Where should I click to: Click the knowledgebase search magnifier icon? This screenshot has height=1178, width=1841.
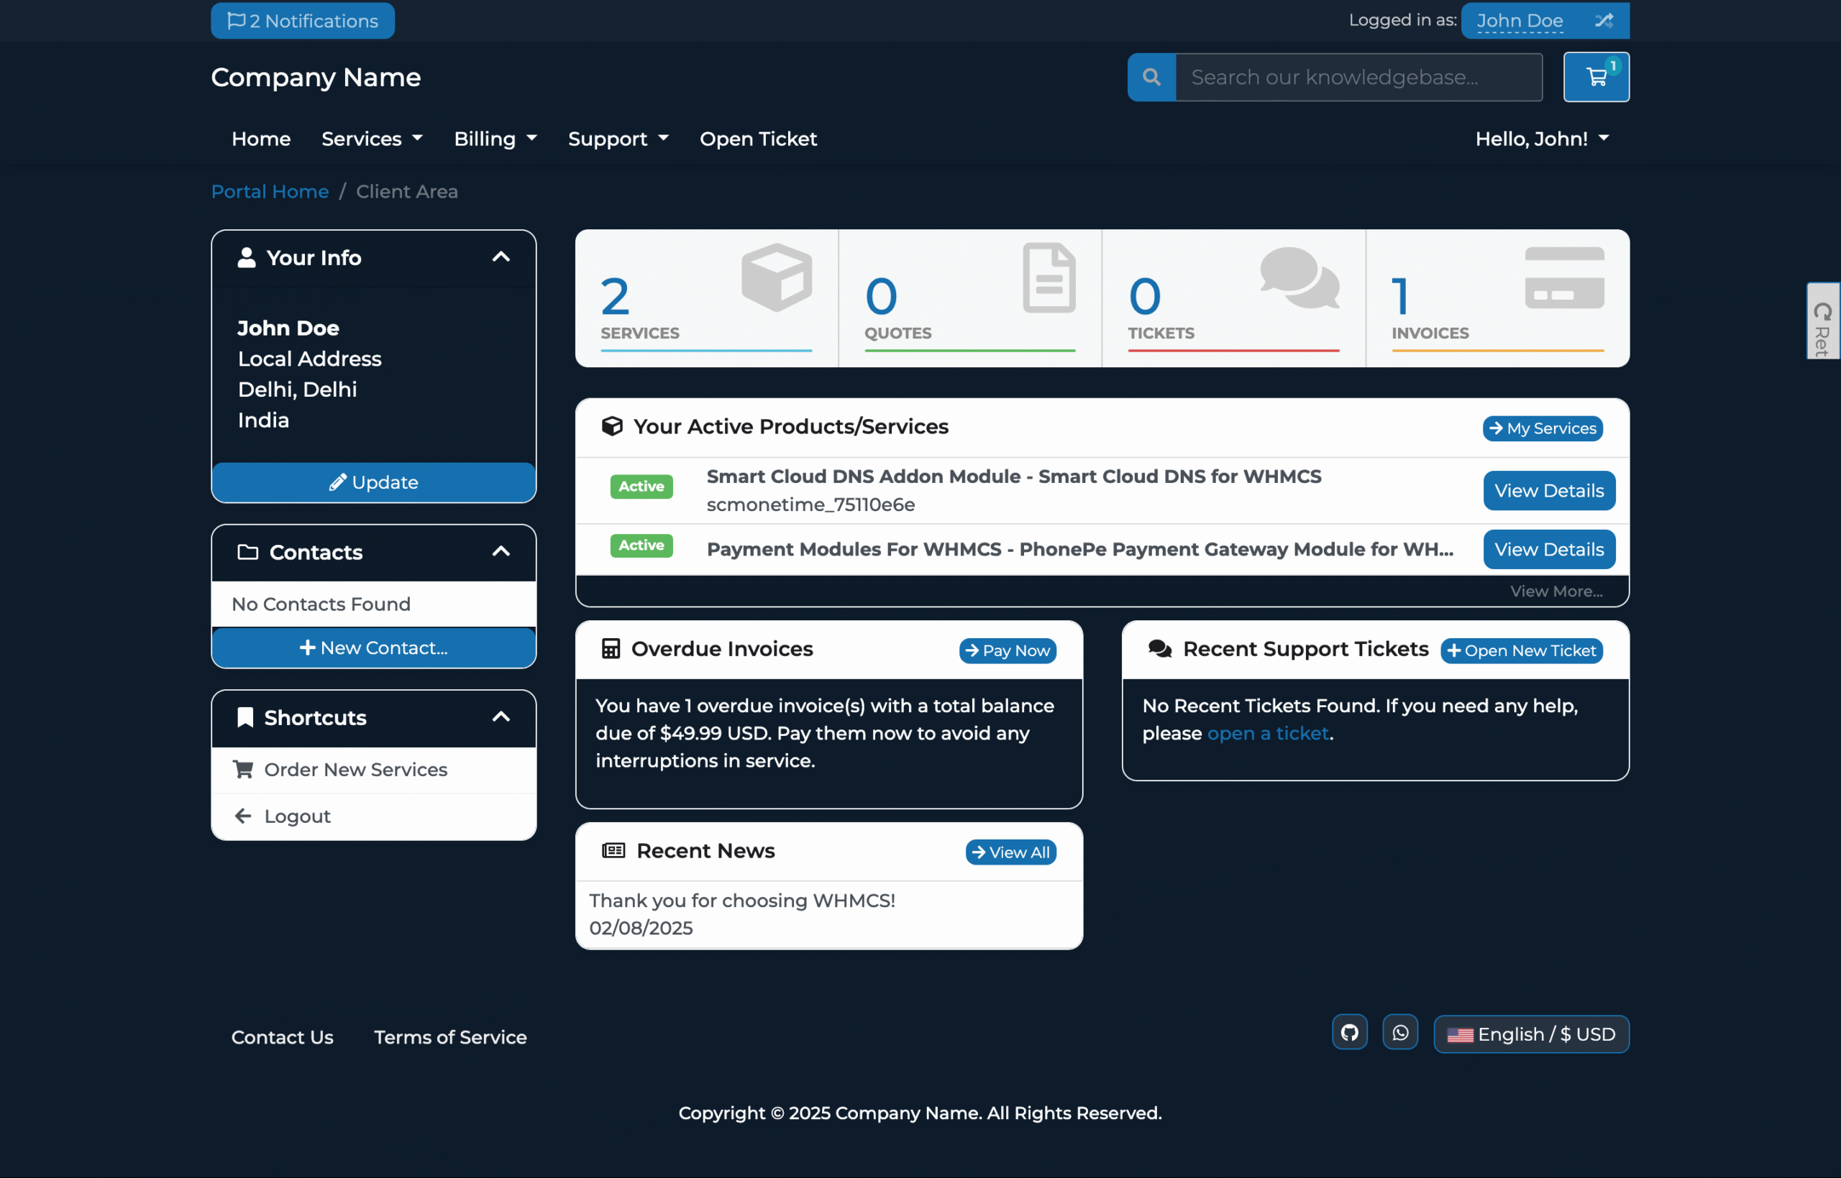(1151, 76)
